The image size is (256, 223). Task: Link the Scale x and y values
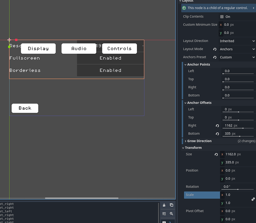(253, 199)
